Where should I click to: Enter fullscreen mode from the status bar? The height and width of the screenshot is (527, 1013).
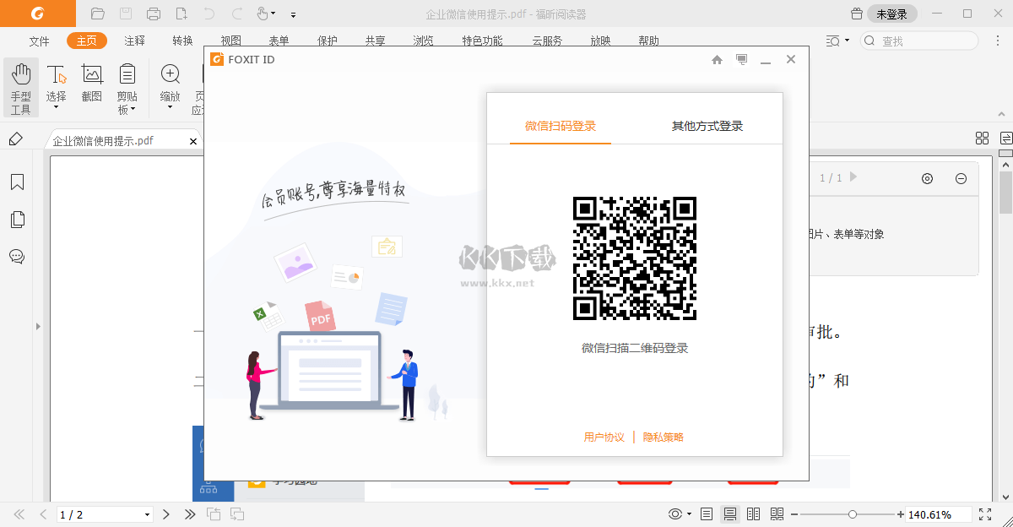[984, 513]
